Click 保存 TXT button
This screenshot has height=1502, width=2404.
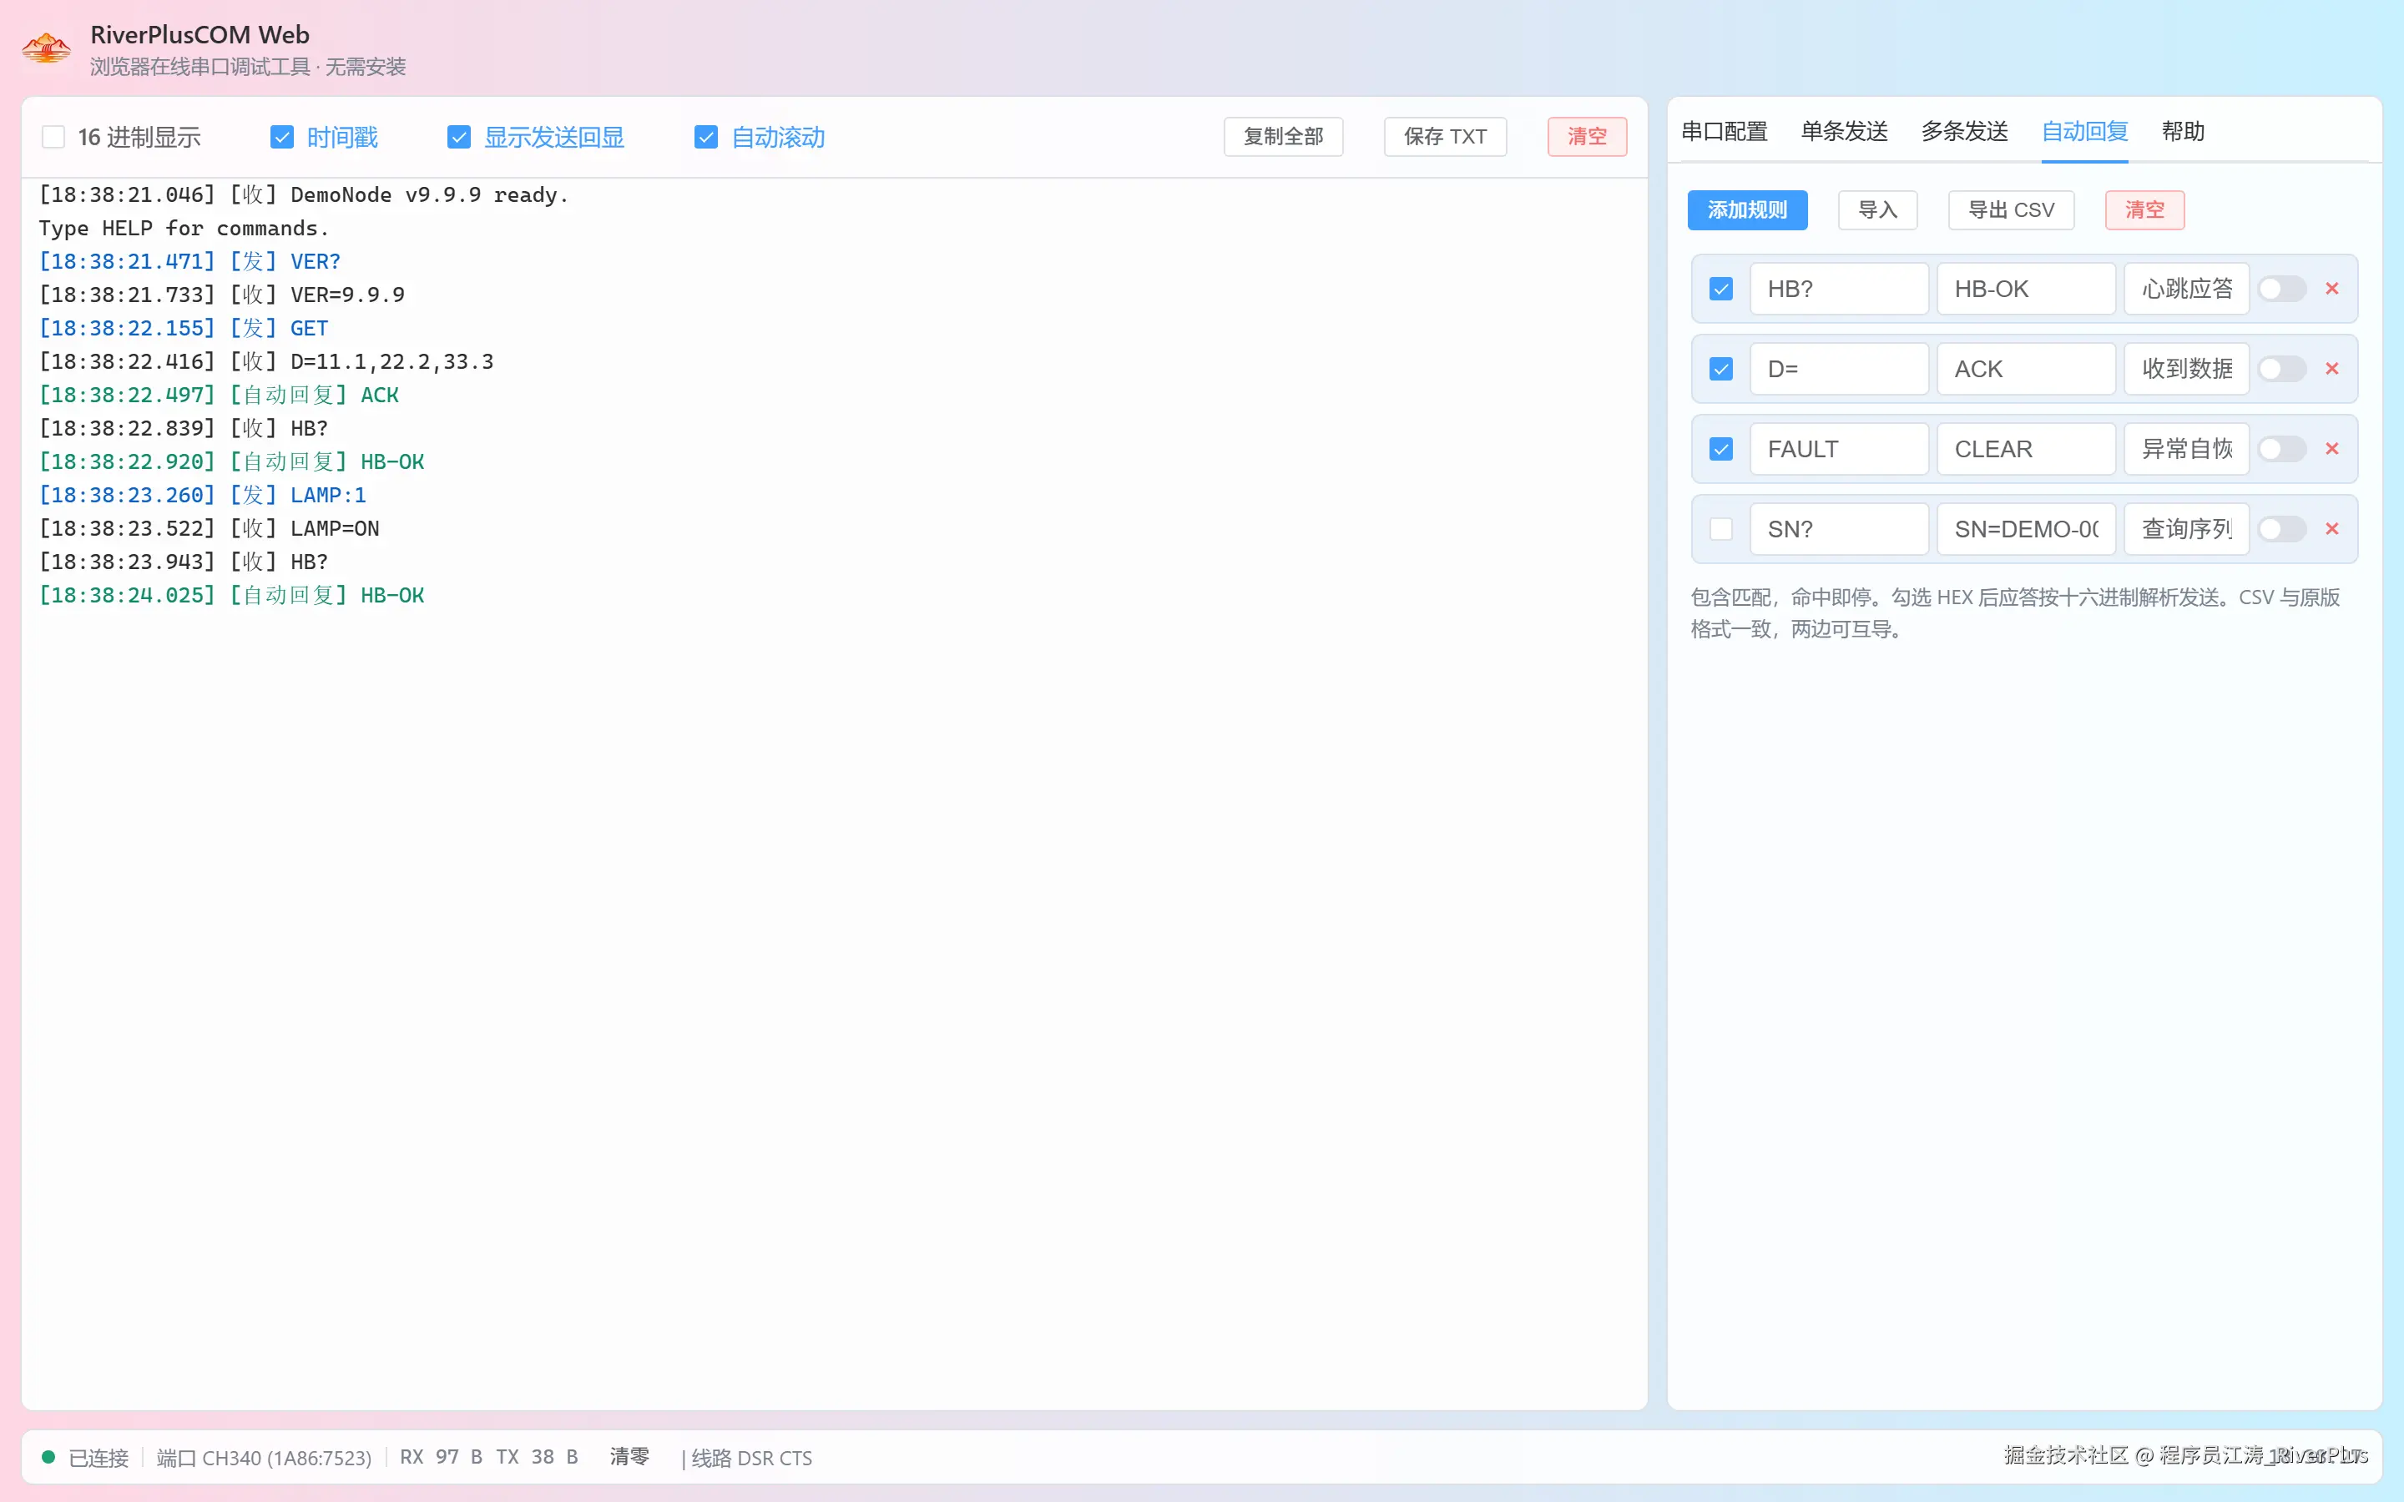pos(1446,137)
